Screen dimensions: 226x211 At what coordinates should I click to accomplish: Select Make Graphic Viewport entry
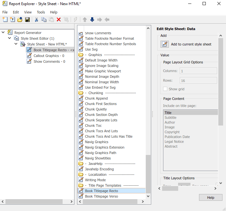[103, 71]
